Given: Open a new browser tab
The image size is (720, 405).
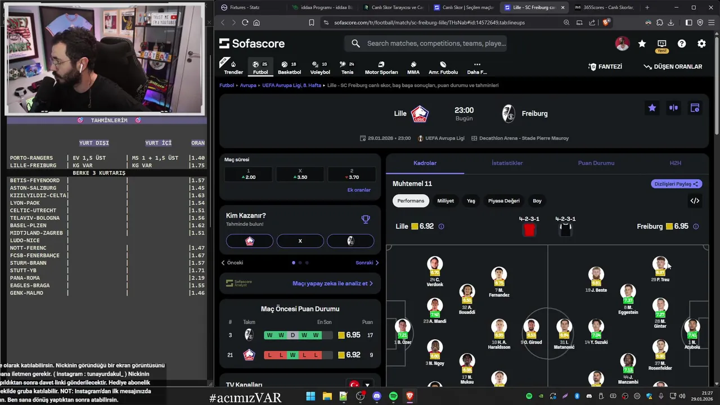Looking at the screenshot, I should click(647, 7).
